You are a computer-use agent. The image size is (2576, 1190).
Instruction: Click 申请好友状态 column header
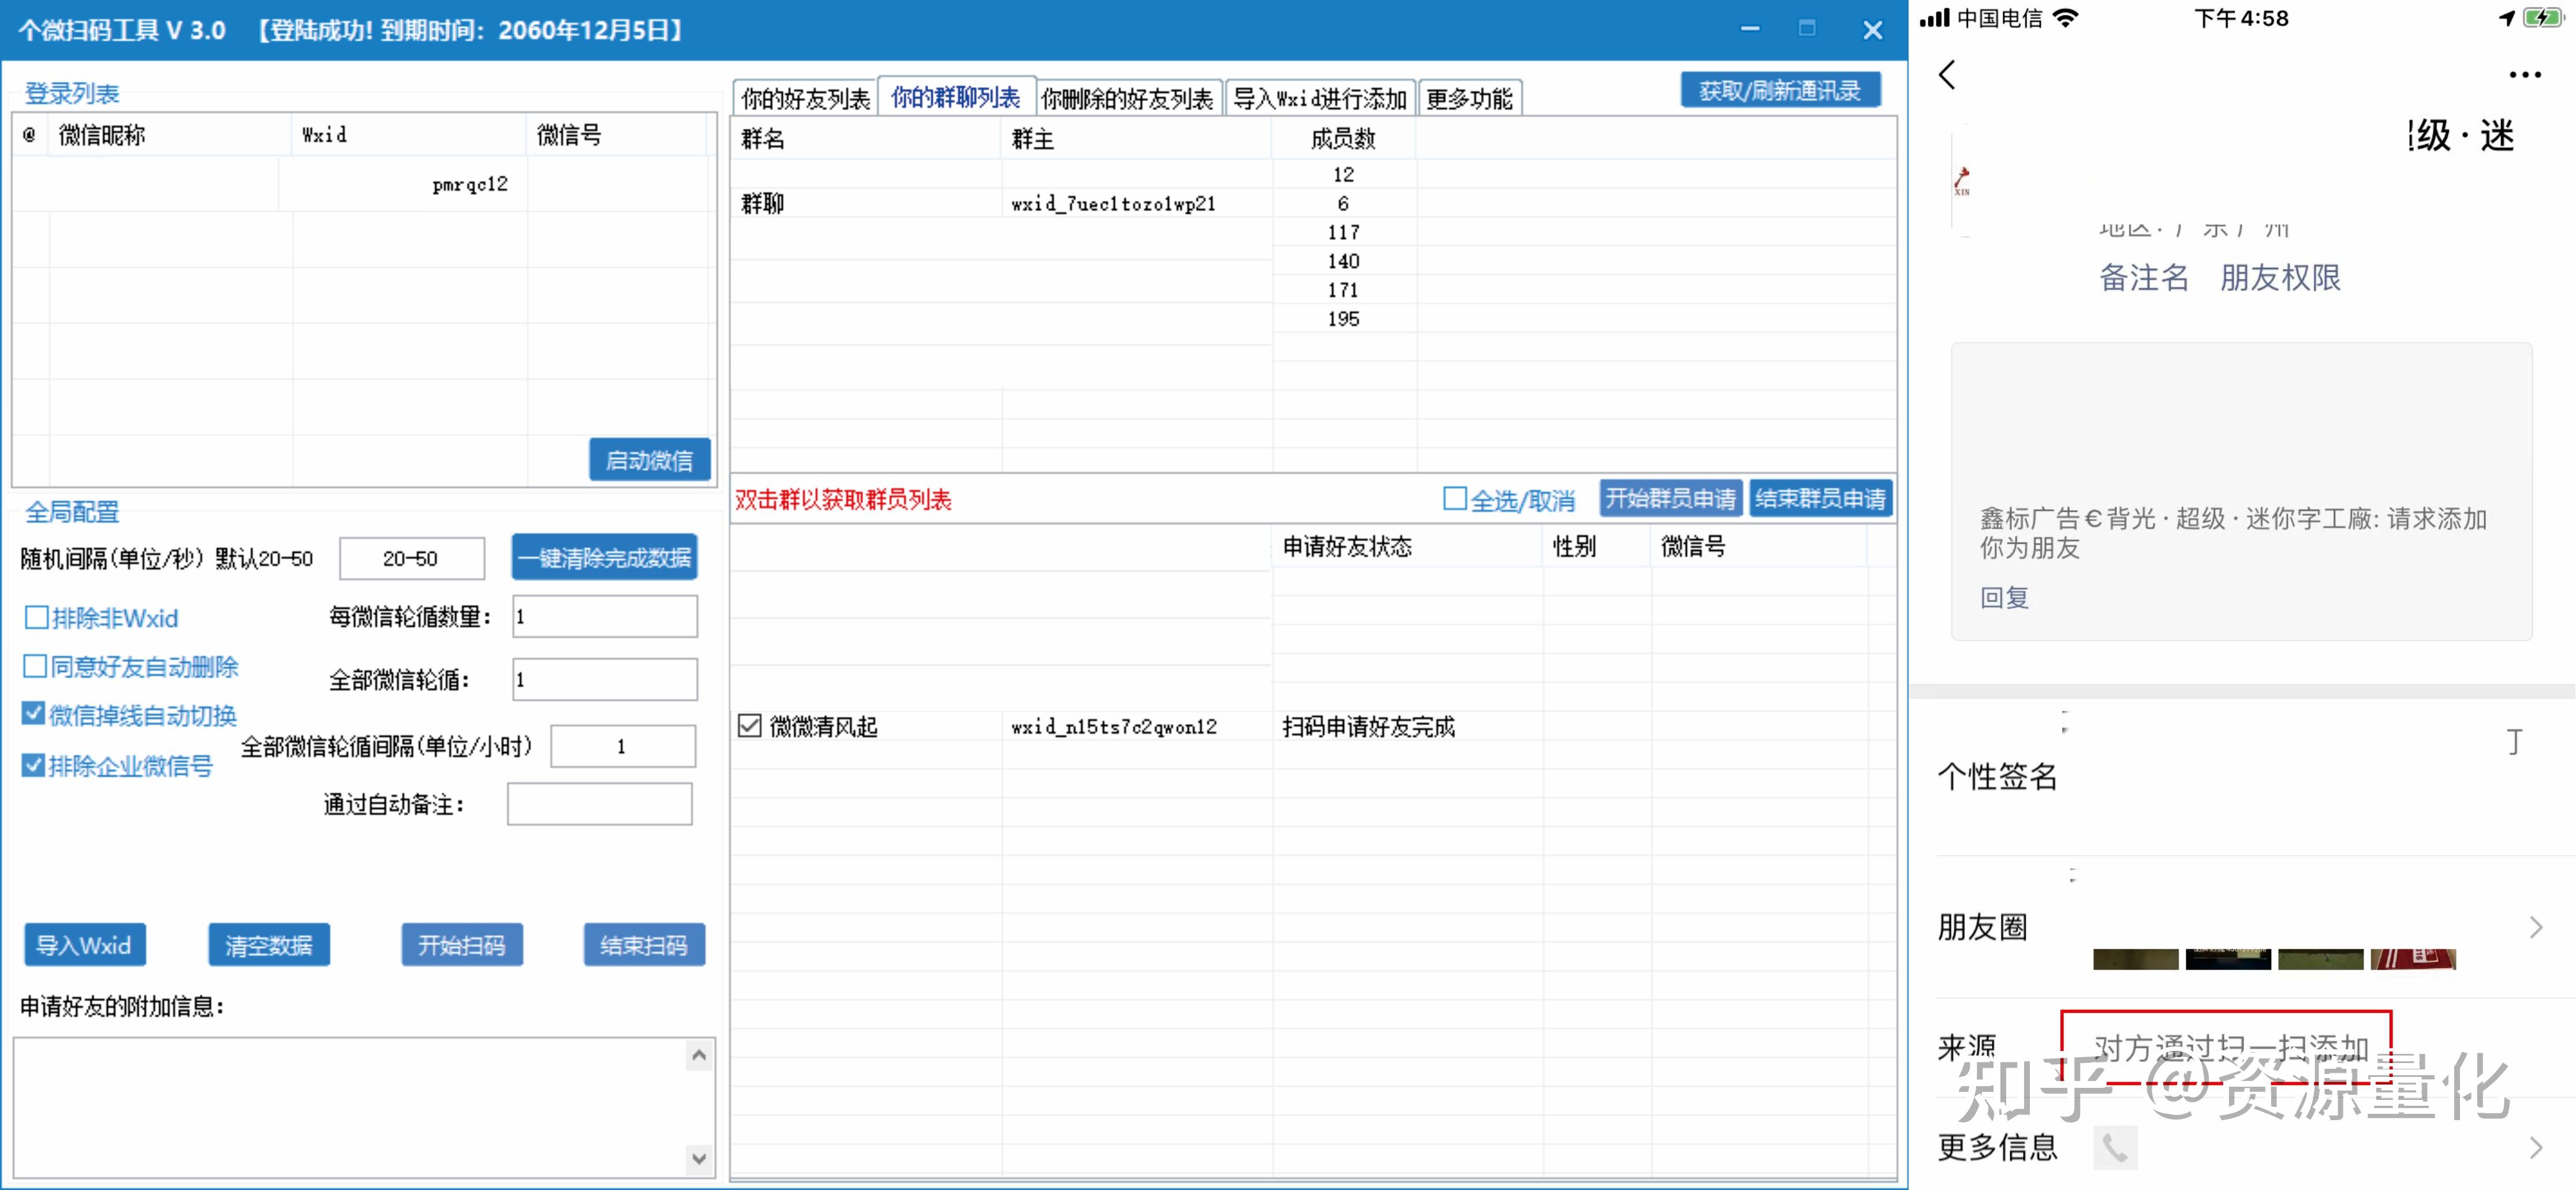(1407, 546)
